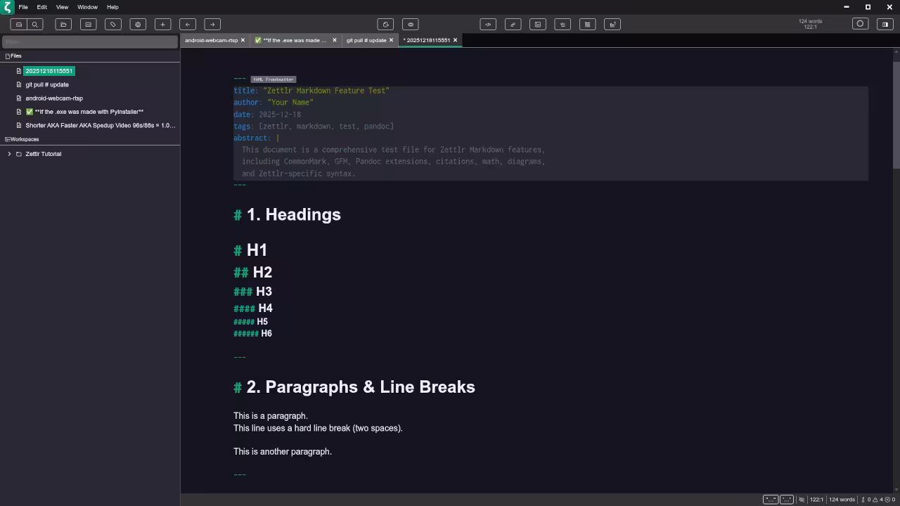Navigate back with the left arrow button

tap(187, 24)
